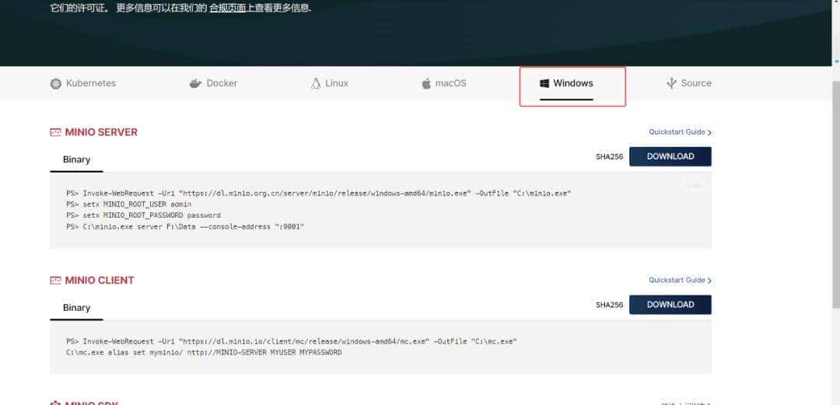Image resolution: width=840 pixels, height=405 pixels.
Task: Switch to the Docker tab
Action: click(213, 84)
